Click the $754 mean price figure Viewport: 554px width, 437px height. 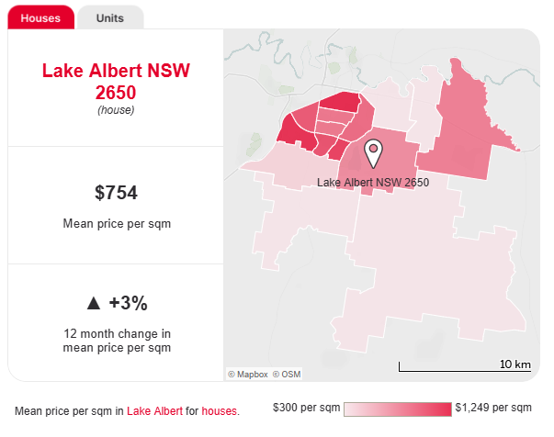coord(116,193)
